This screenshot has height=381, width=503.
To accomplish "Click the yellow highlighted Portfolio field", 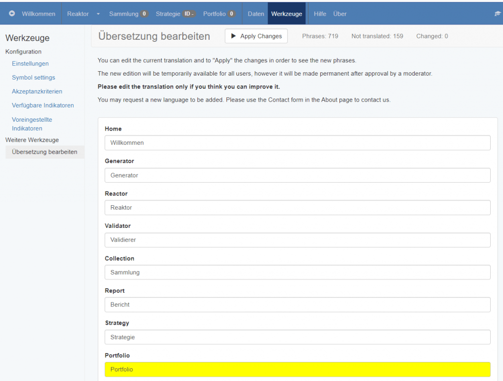I will point(297,369).
